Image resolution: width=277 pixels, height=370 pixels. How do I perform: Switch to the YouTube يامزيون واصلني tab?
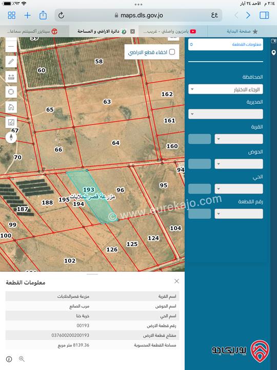pyautogui.click(x=173, y=31)
